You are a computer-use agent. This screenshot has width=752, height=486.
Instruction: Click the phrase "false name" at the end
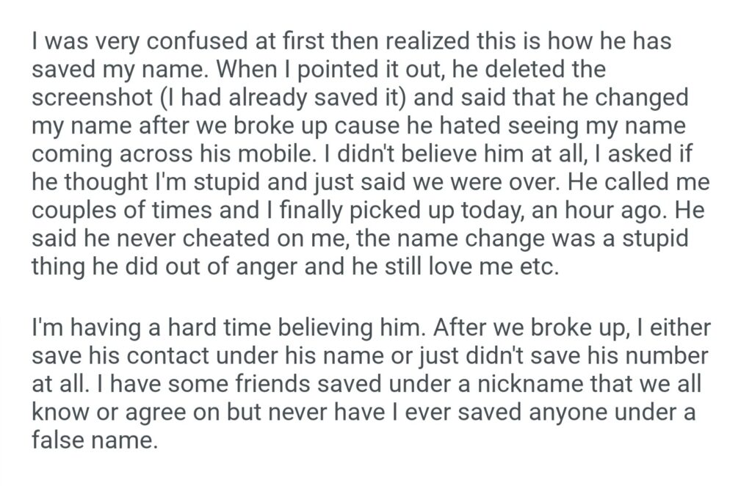click(94, 440)
